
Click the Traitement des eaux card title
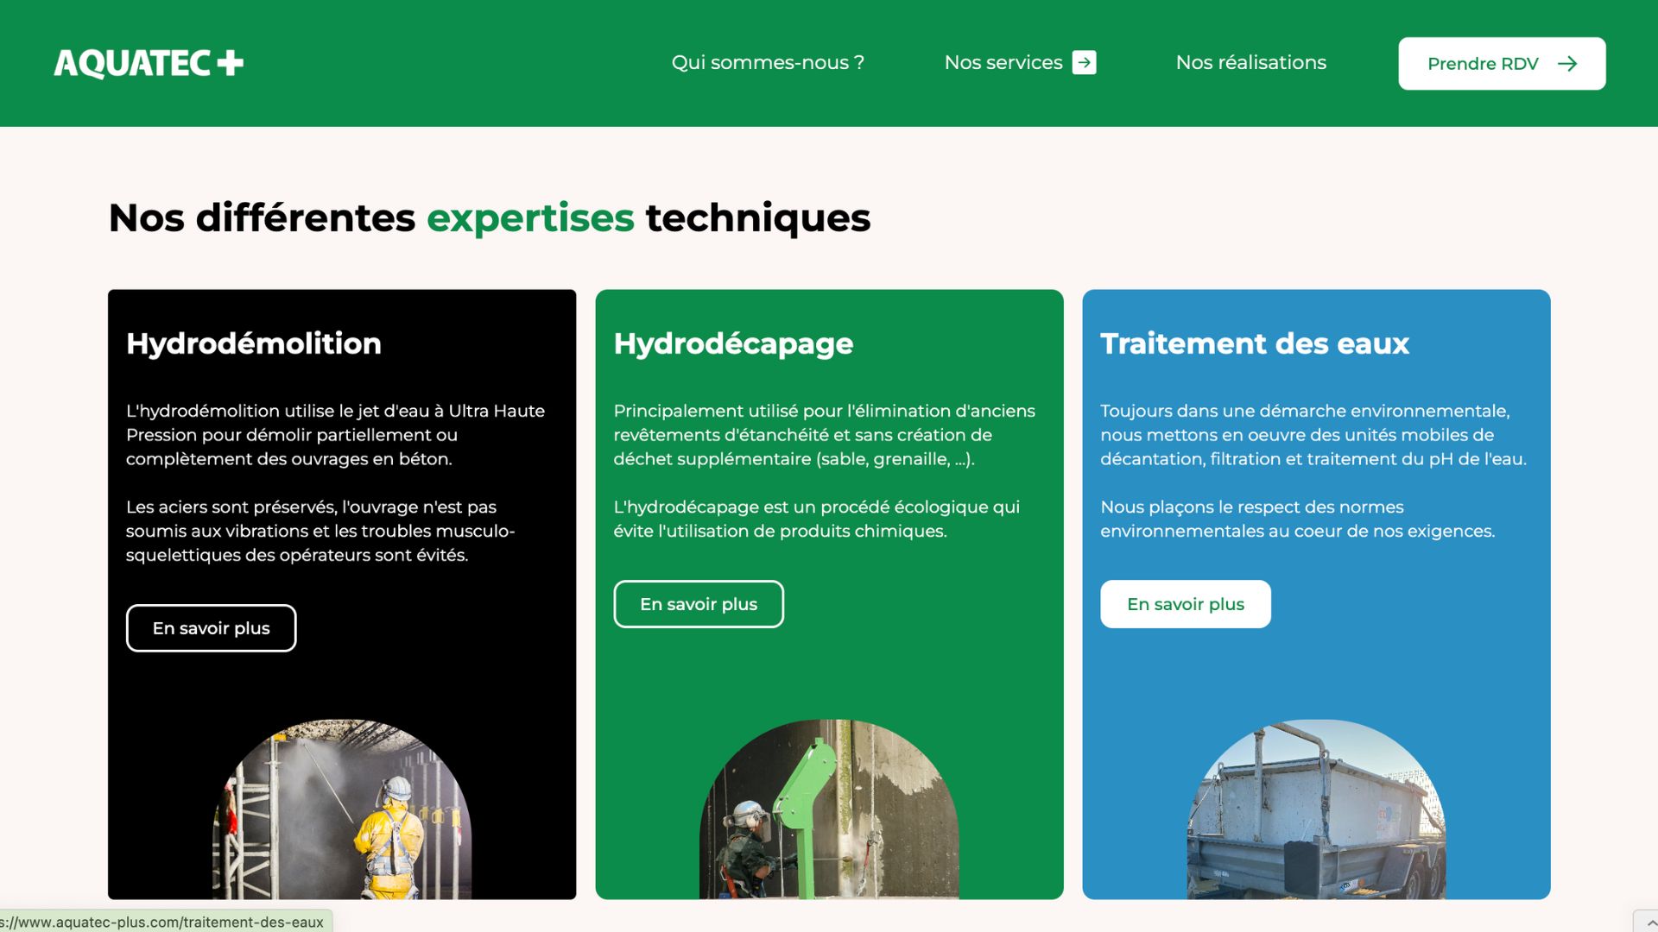pos(1255,343)
